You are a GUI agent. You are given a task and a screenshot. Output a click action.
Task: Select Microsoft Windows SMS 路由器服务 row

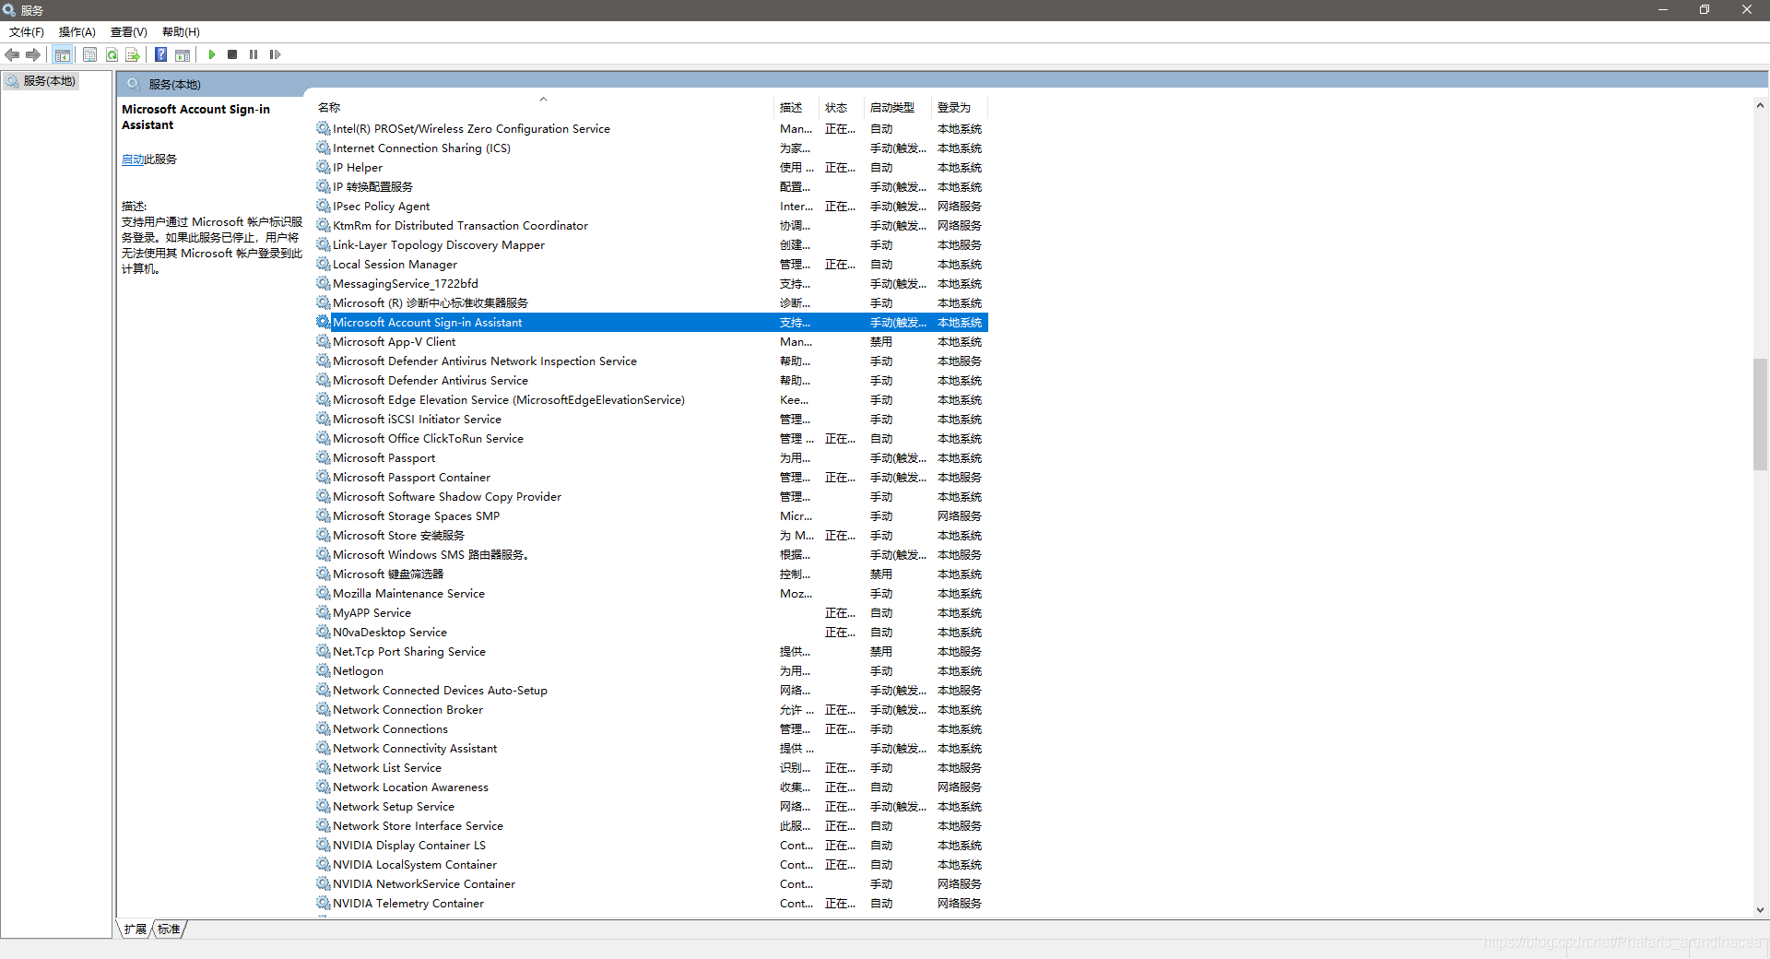click(651, 555)
